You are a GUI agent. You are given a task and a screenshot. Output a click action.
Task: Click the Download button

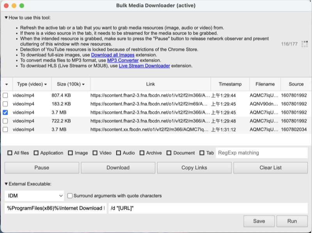tap(118, 168)
